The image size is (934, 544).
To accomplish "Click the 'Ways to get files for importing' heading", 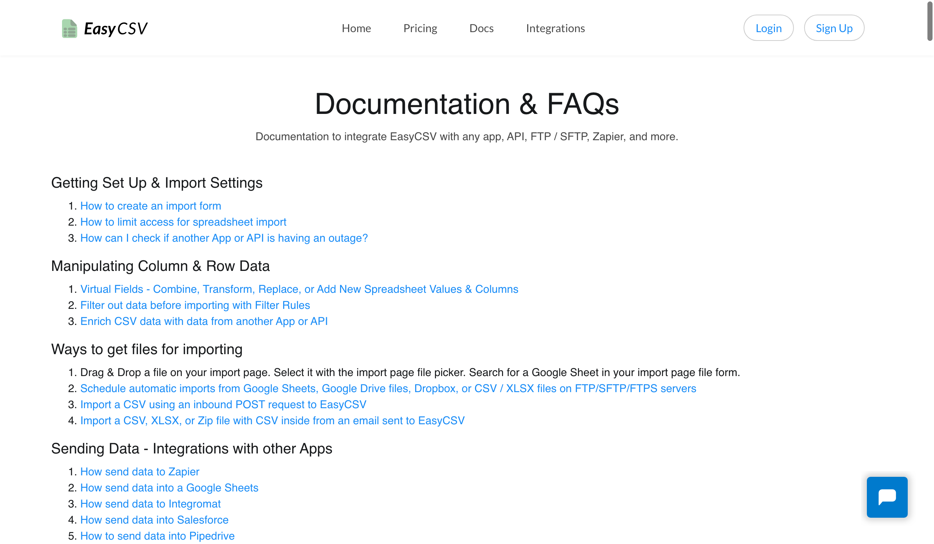I will [x=147, y=349].
